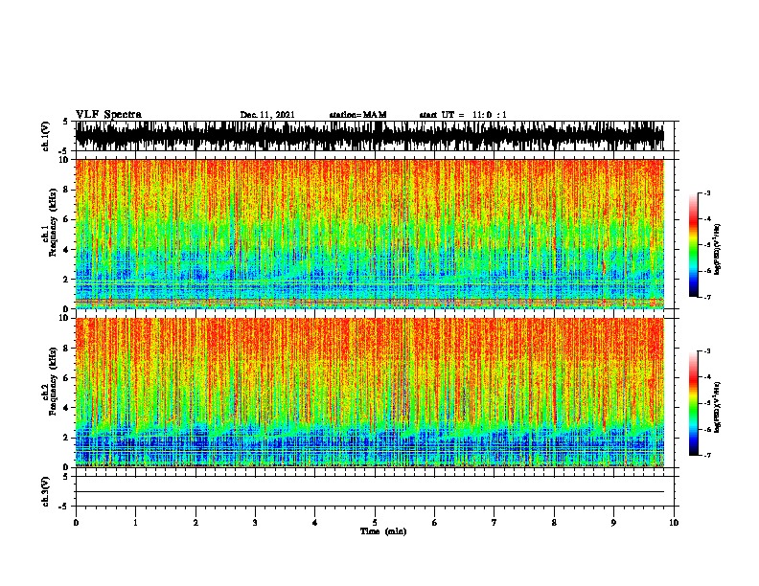Click the ch.1 spectrogram color scale bar

[693, 245]
